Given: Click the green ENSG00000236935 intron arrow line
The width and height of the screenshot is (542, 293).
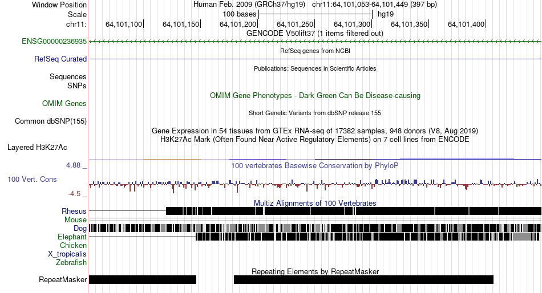Looking at the screenshot, I should (316, 42).
